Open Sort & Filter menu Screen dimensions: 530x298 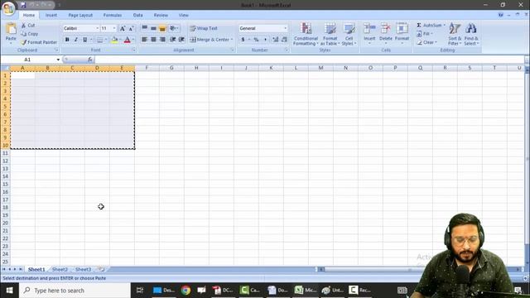[x=455, y=34]
